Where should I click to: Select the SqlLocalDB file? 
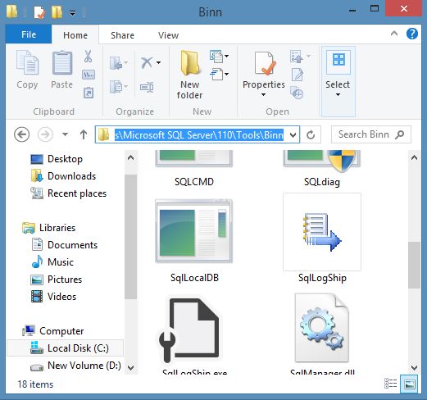(x=194, y=241)
